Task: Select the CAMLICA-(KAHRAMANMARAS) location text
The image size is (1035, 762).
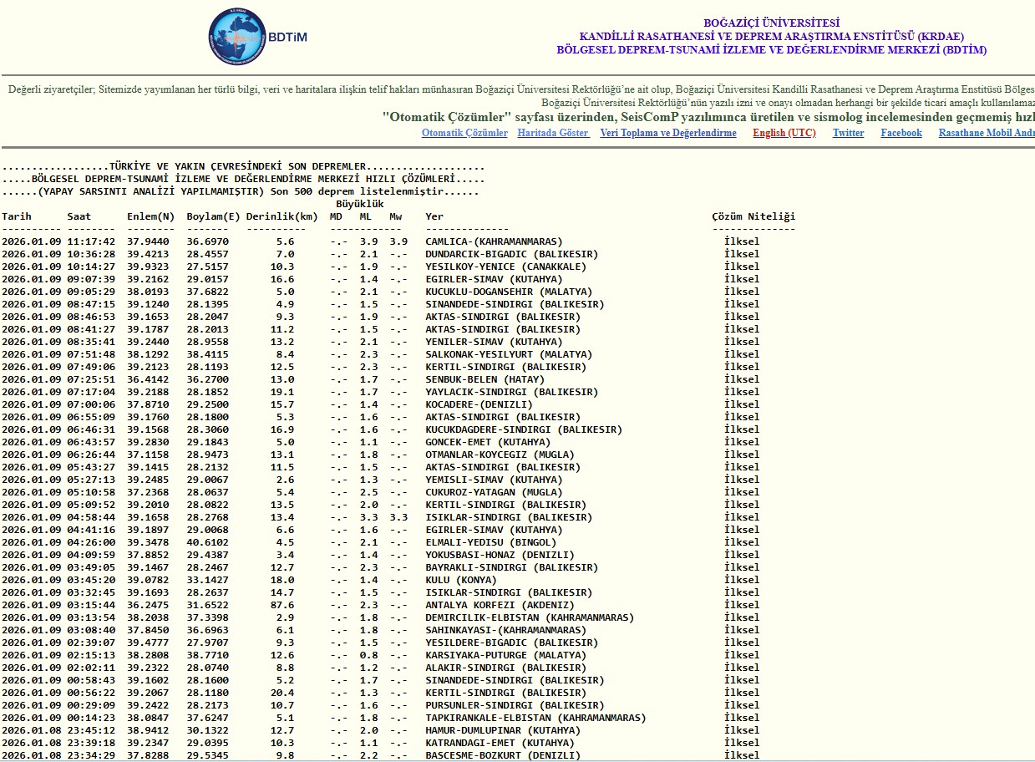Action: pyautogui.click(x=494, y=241)
